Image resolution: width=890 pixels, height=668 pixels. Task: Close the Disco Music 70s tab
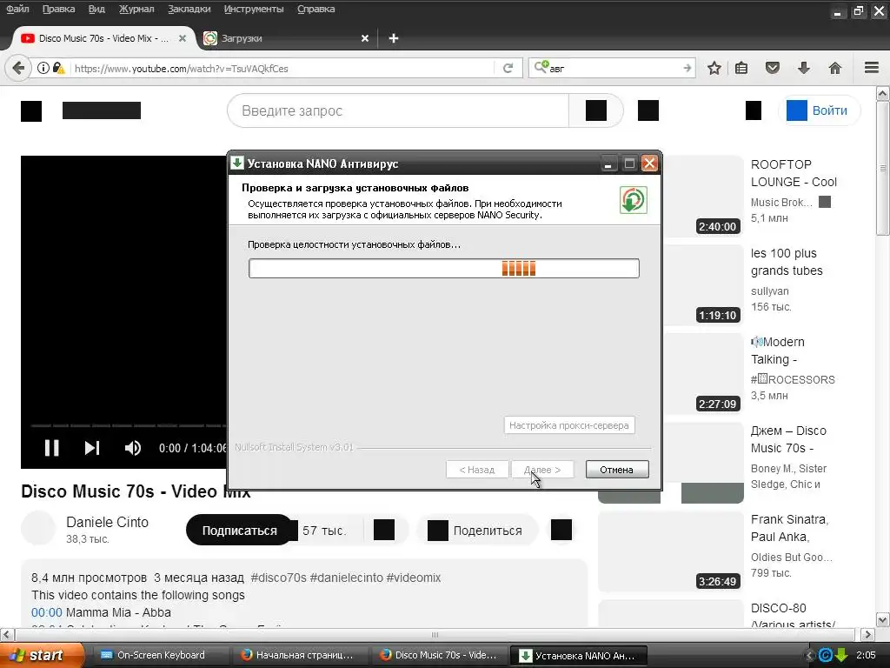point(183,38)
